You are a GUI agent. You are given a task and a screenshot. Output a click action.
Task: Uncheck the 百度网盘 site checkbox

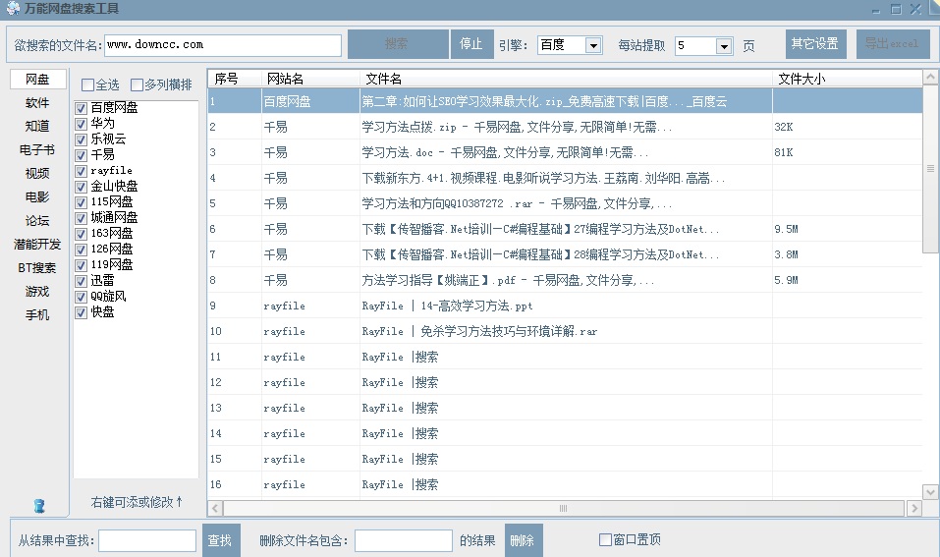pyautogui.click(x=83, y=108)
